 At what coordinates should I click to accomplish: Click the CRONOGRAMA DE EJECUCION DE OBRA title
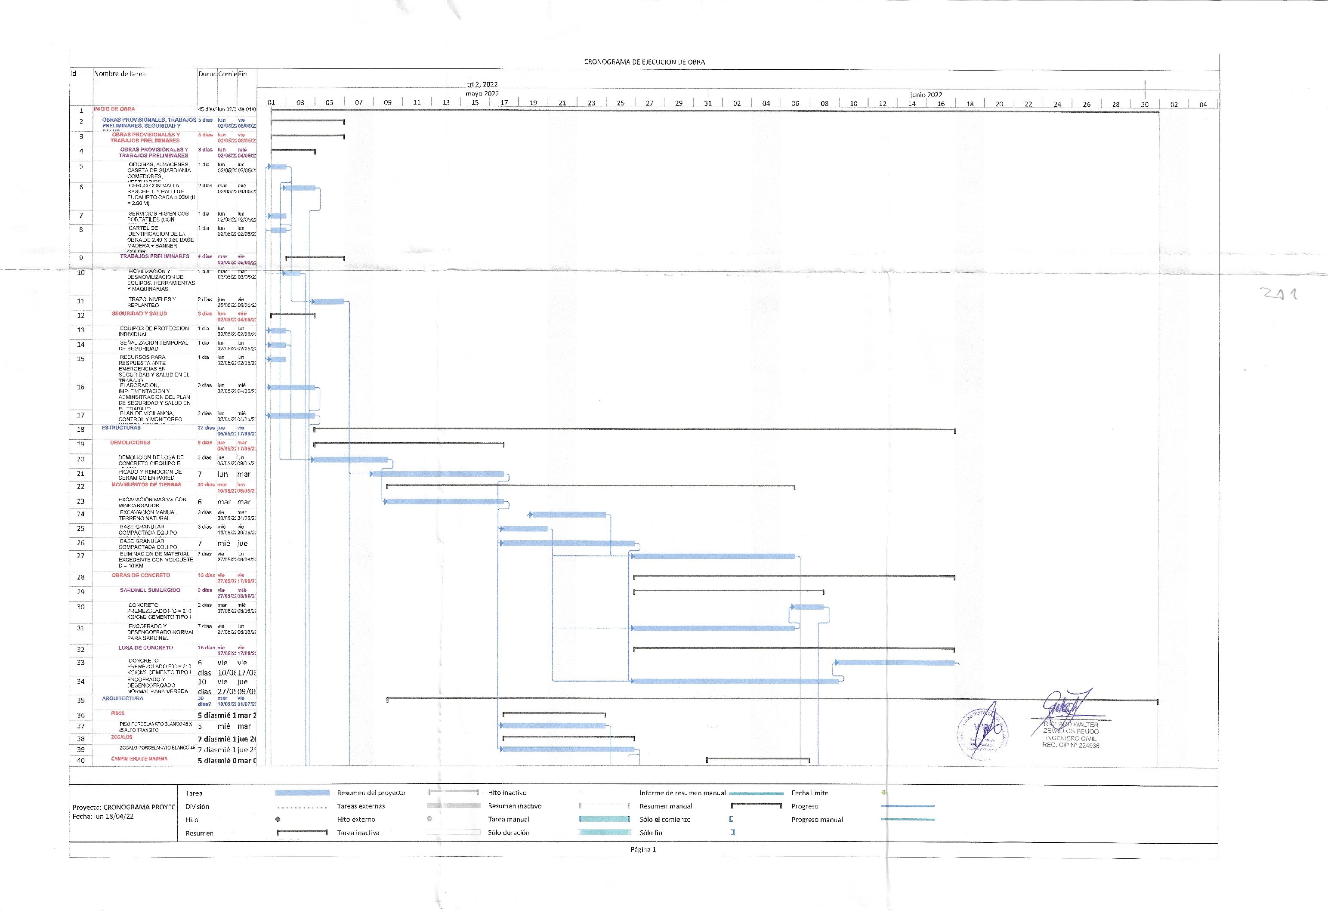[x=644, y=62]
